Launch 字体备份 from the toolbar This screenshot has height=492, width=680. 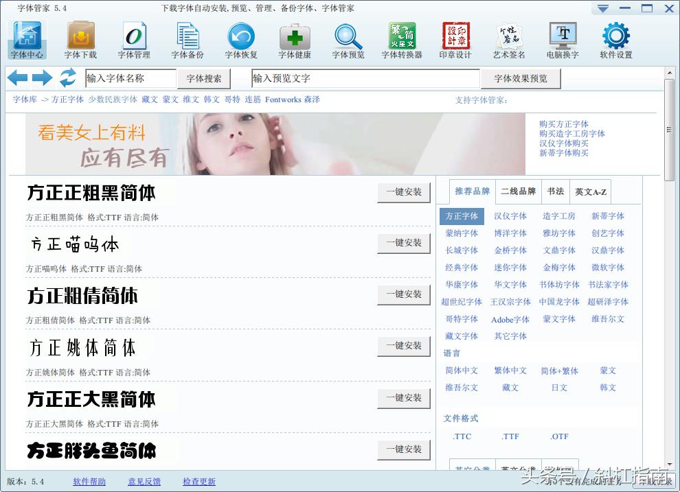(x=187, y=38)
